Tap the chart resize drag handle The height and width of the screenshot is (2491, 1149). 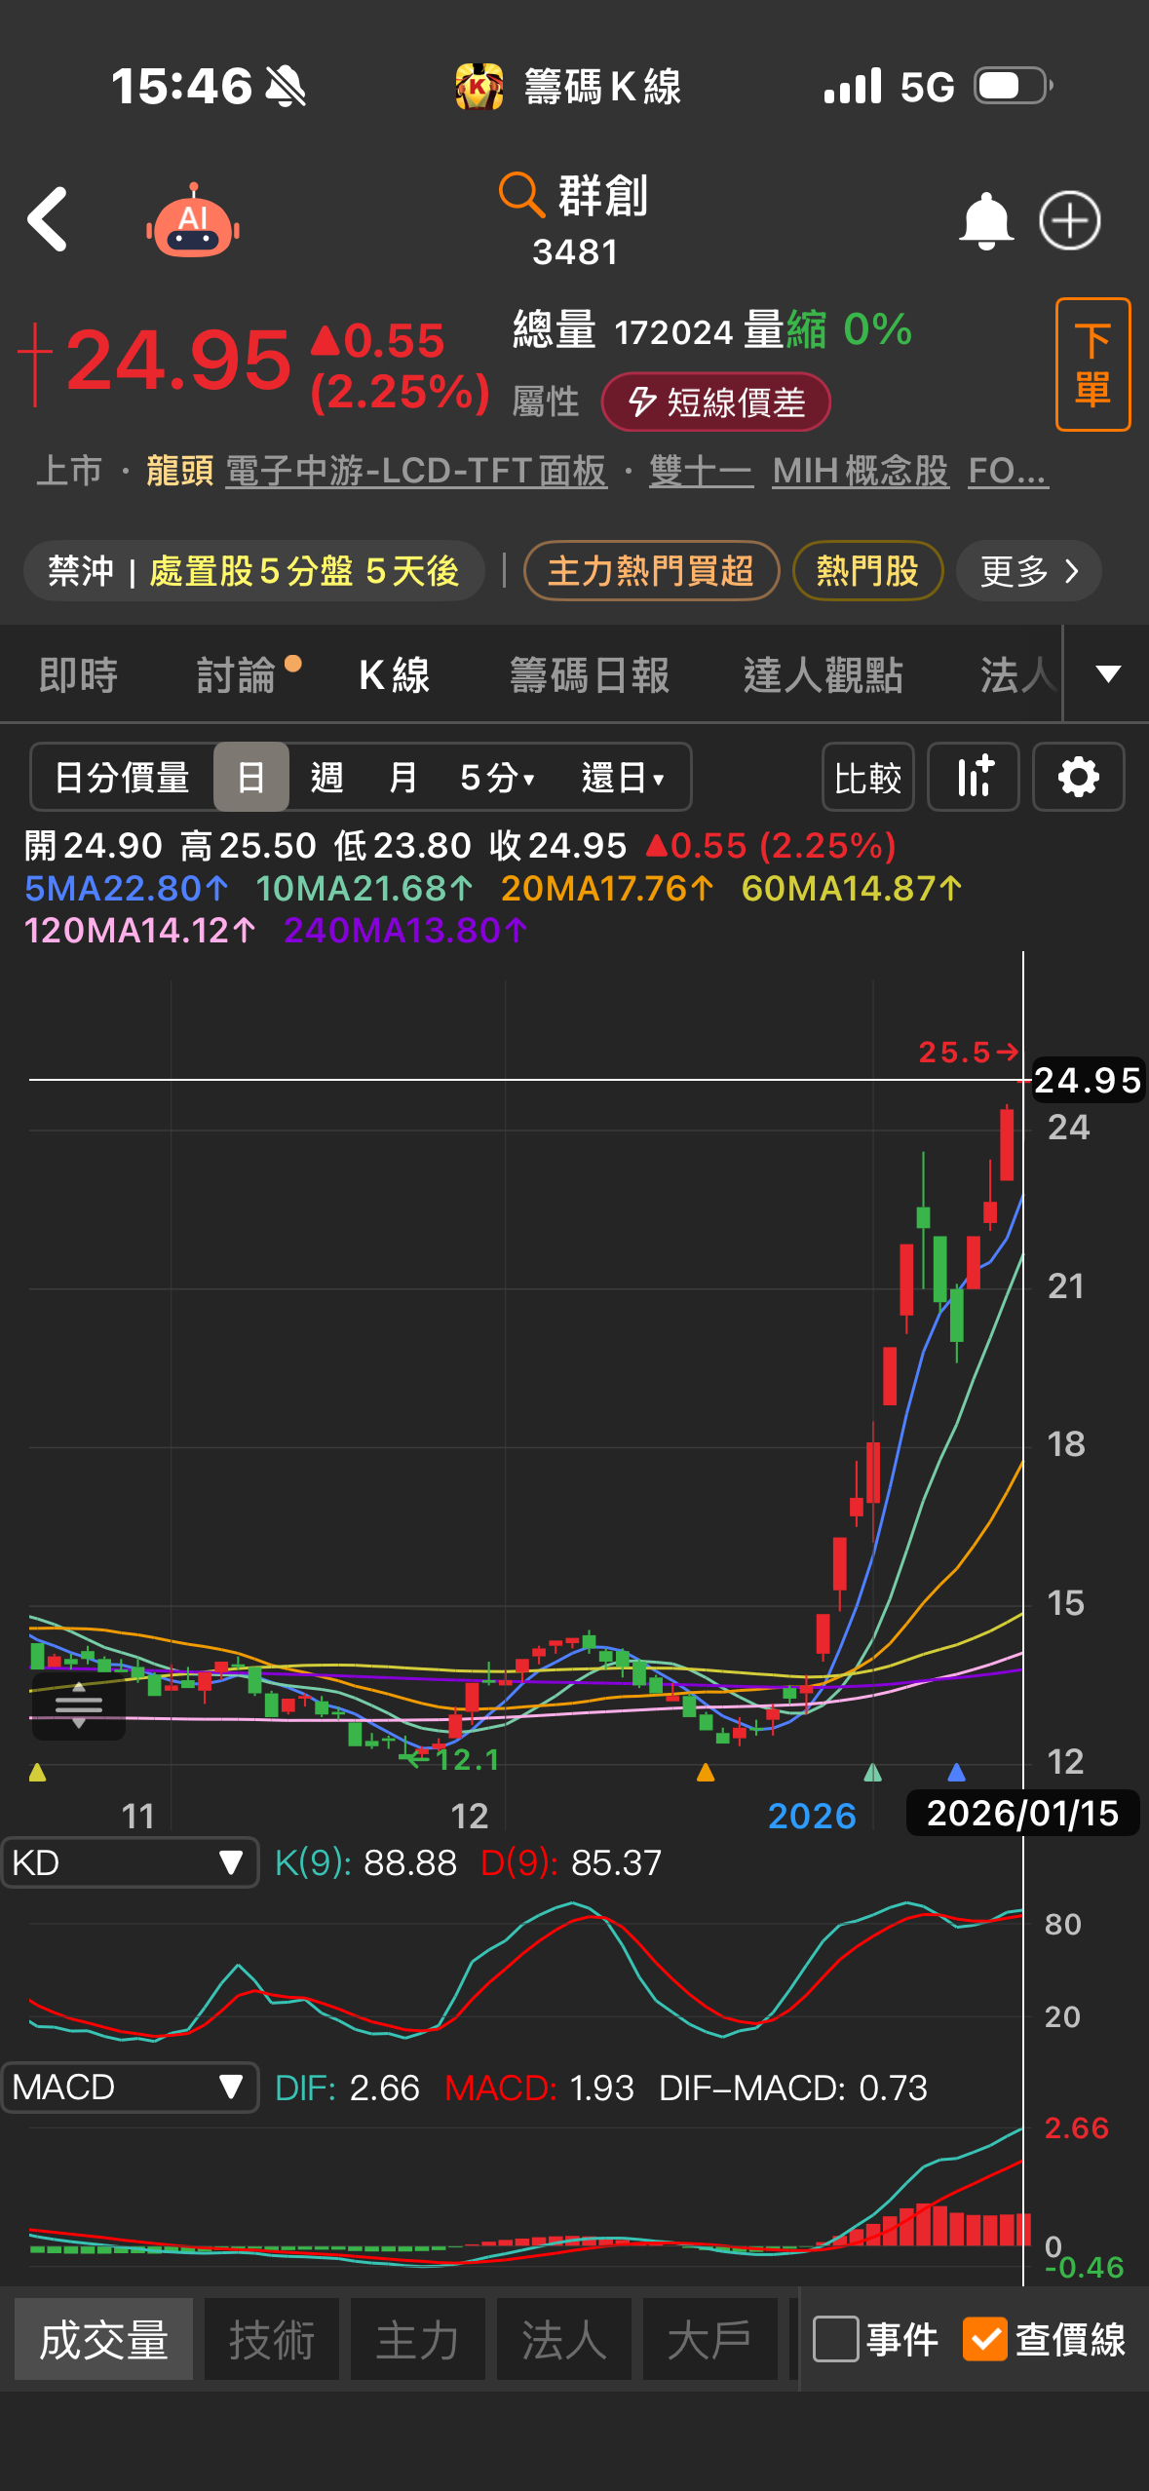(x=79, y=1705)
